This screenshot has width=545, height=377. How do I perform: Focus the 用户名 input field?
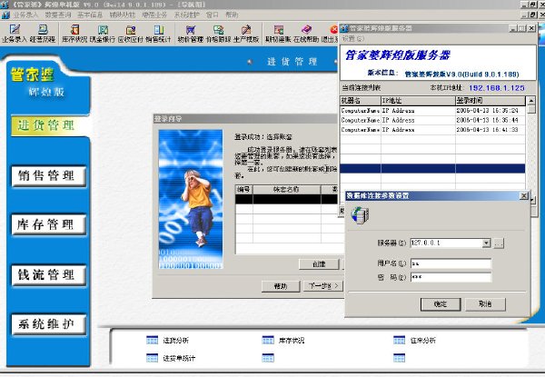[451, 263]
